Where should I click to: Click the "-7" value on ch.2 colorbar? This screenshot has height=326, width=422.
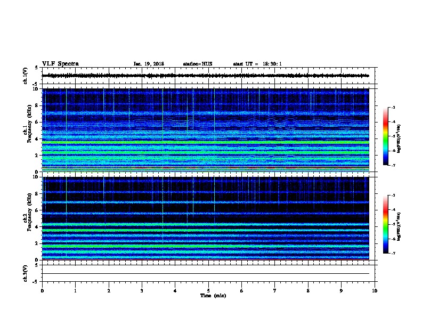393,254
